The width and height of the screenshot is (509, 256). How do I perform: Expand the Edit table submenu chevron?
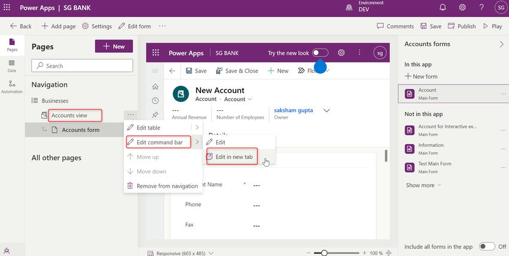[197, 128]
